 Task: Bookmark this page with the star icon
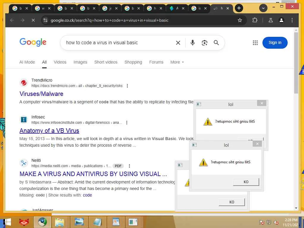click(x=240, y=20)
